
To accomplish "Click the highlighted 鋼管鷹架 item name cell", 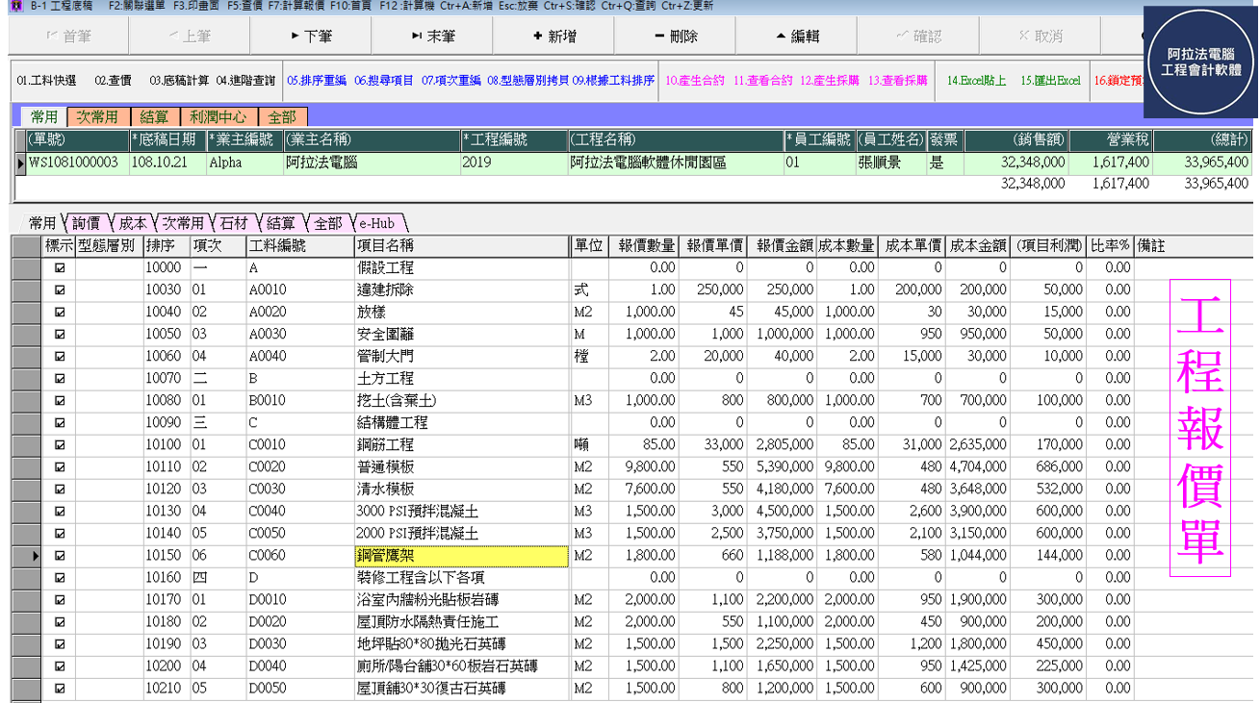I will coord(462,556).
